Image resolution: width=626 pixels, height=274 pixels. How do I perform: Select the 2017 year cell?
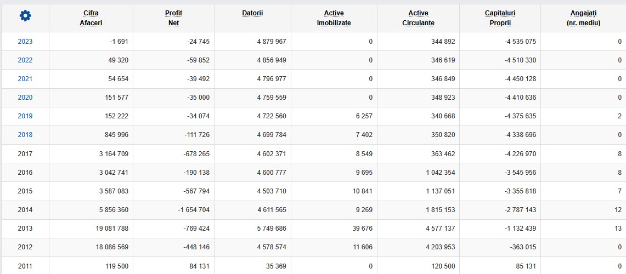click(25, 153)
